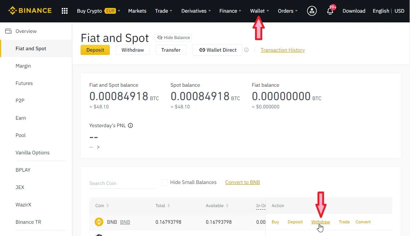Click the Binance logo

[x=30, y=11]
